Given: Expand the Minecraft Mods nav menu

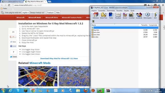Looking at the screenshot, I should click(35, 18).
